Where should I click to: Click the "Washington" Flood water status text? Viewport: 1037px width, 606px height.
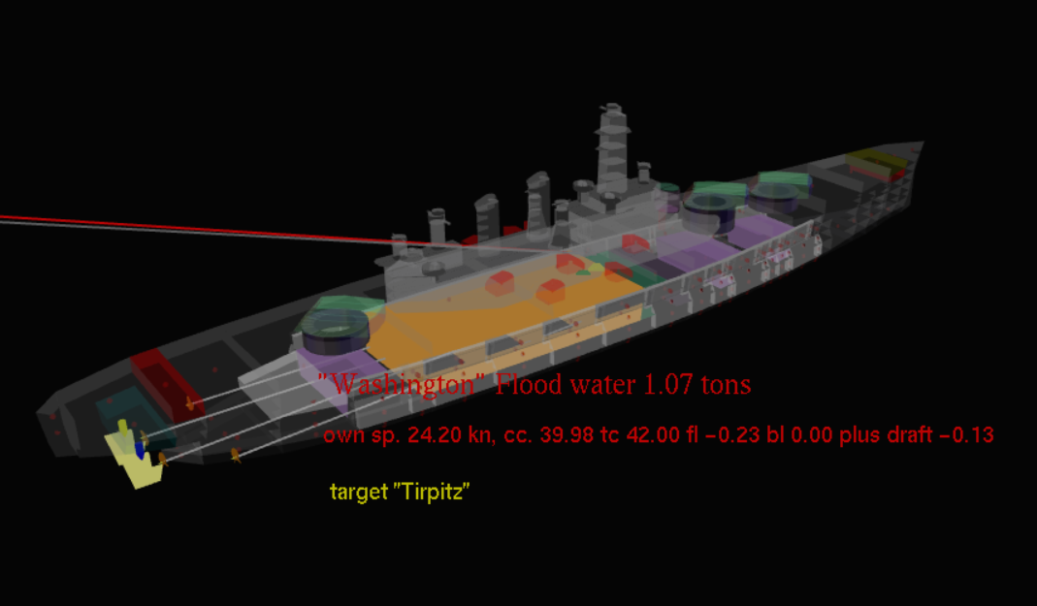coord(535,385)
